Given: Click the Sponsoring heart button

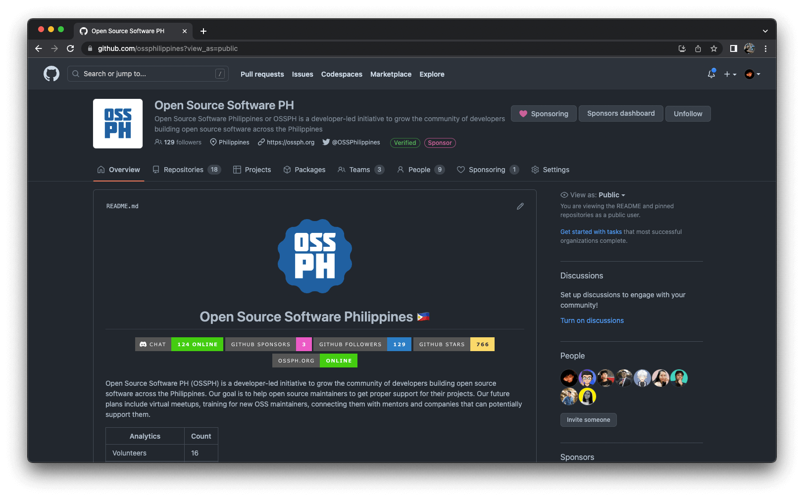Looking at the screenshot, I should click(544, 114).
